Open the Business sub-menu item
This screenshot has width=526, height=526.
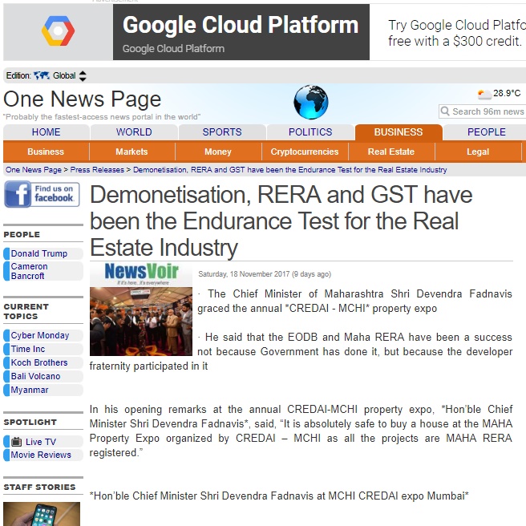(46, 152)
